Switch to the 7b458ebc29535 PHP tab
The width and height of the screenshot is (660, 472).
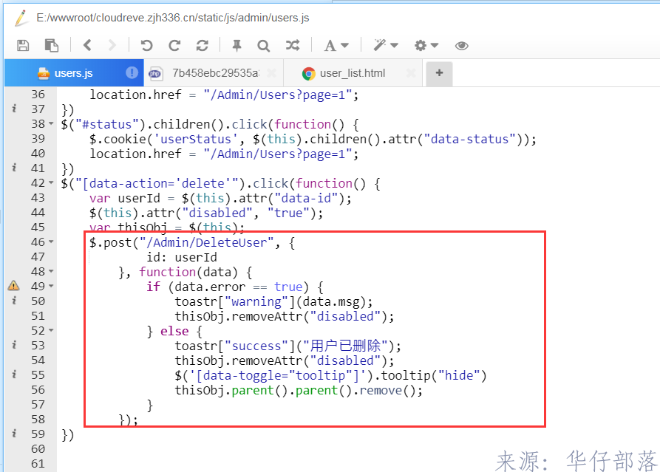[214, 73]
